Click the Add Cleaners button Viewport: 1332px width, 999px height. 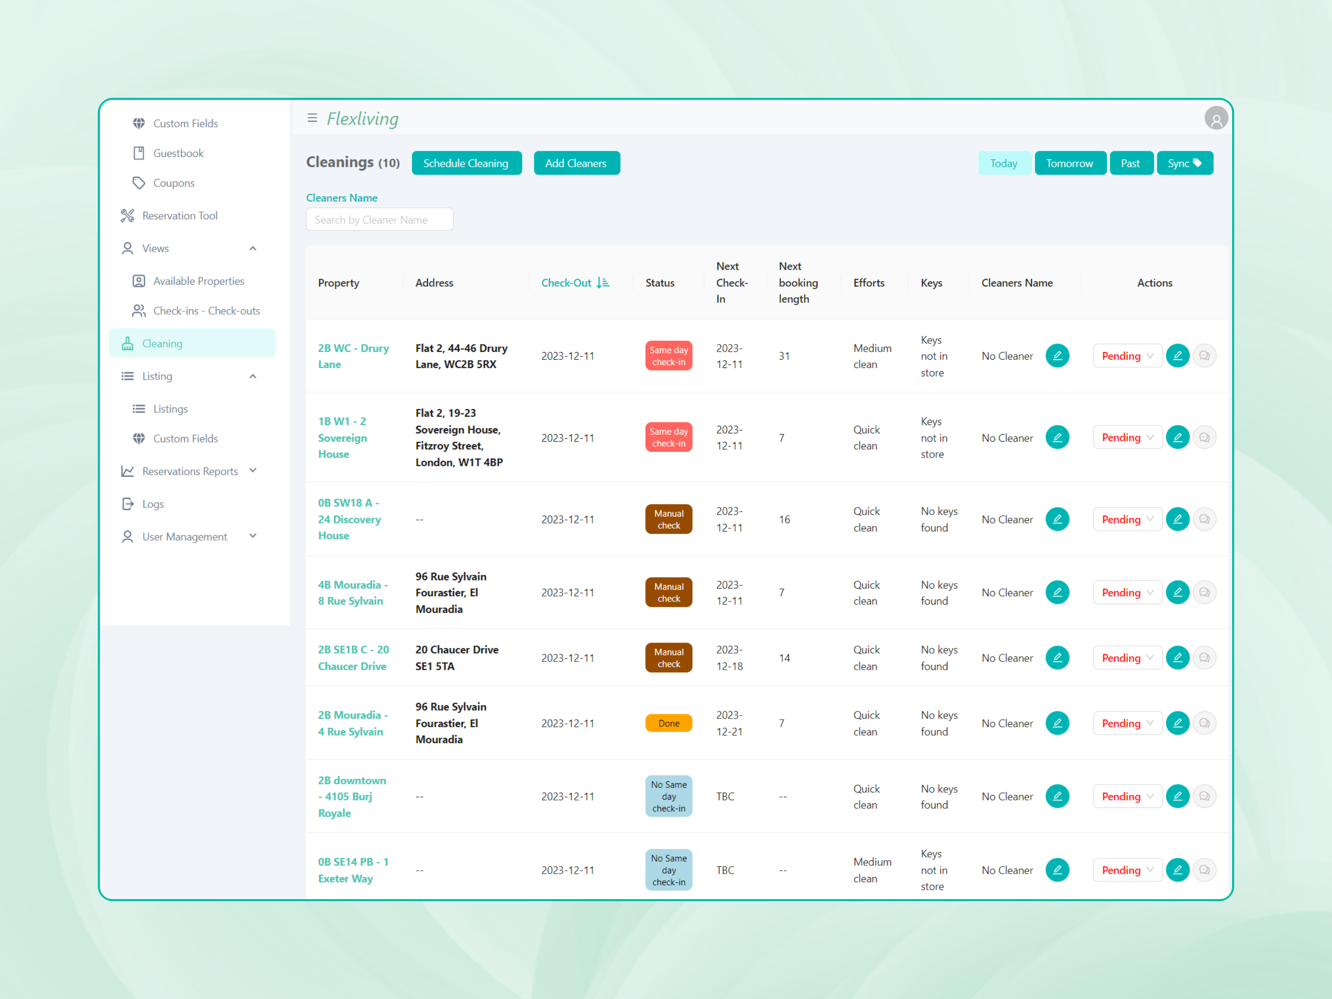[576, 163]
